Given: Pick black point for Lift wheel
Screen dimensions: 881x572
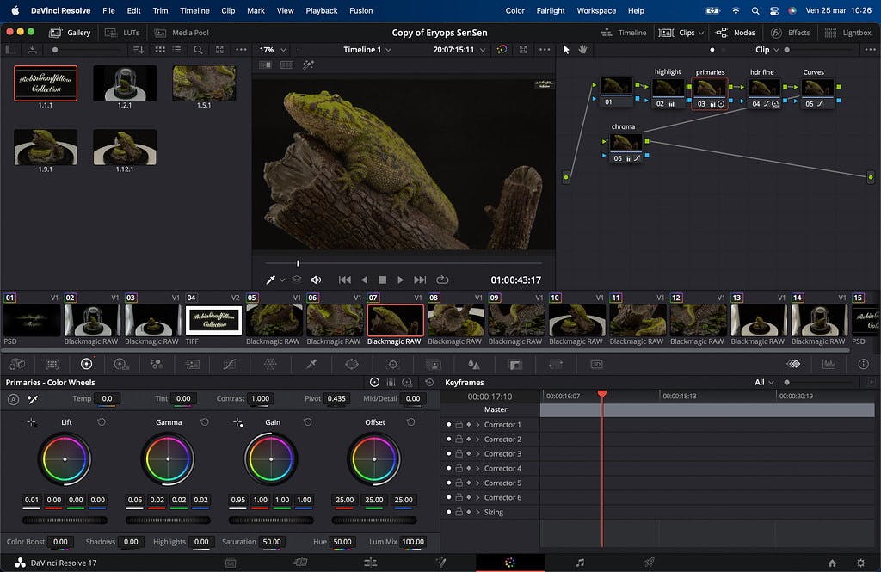Looking at the screenshot, I should tap(32, 422).
